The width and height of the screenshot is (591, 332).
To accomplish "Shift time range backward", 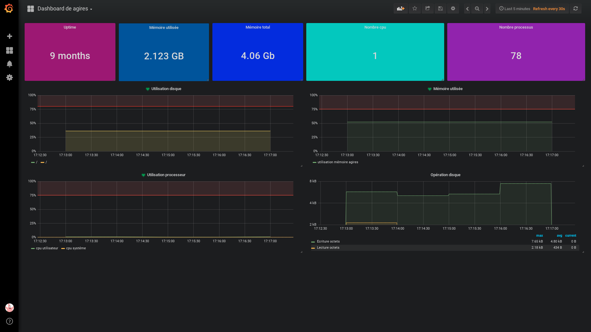I will [467, 9].
